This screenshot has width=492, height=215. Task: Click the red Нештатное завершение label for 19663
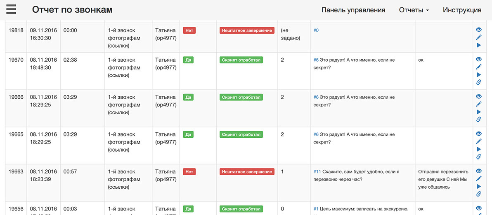[x=247, y=171]
